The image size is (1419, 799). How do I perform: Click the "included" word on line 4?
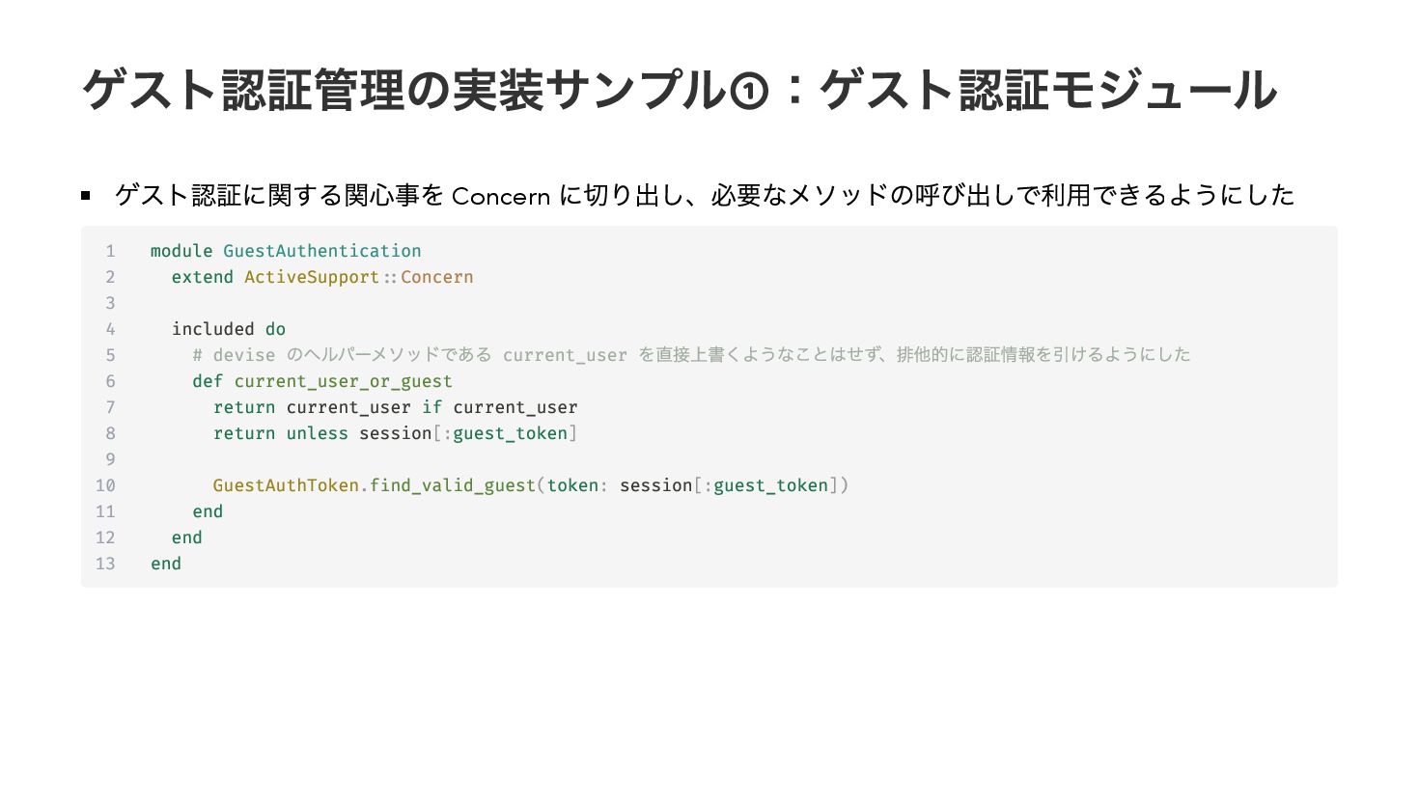point(213,329)
